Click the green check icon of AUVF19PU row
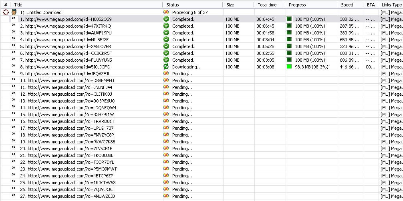The height and width of the screenshot is (201, 403). click(x=166, y=33)
